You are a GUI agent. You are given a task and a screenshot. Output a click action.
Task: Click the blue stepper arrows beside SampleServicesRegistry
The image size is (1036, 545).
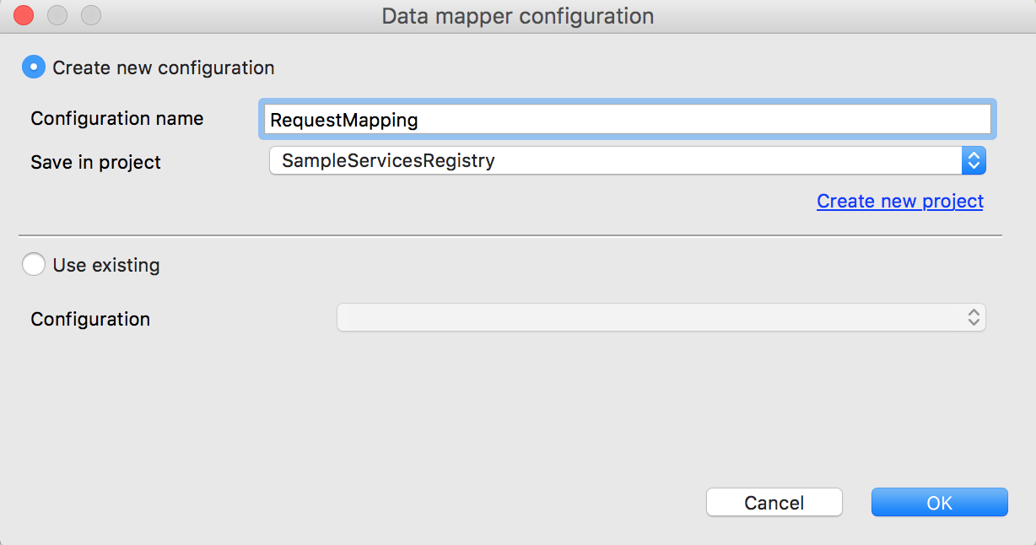(x=974, y=160)
